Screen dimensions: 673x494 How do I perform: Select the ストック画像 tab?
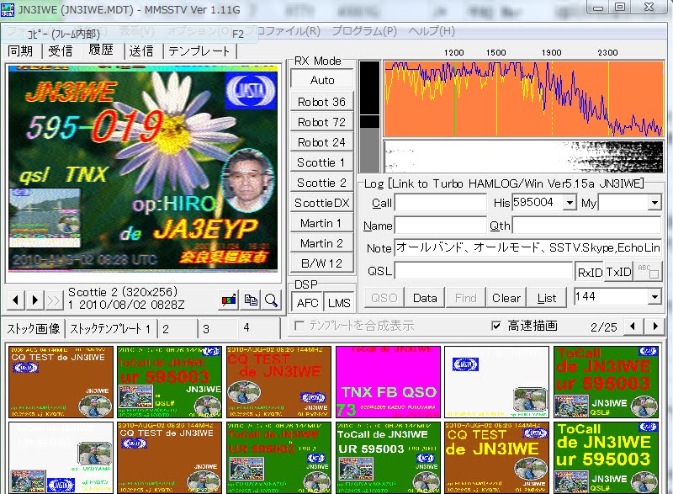[x=34, y=329]
